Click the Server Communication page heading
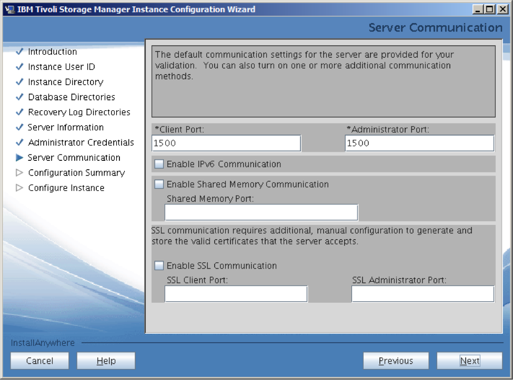The width and height of the screenshot is (513, 380). coord(436,27)
